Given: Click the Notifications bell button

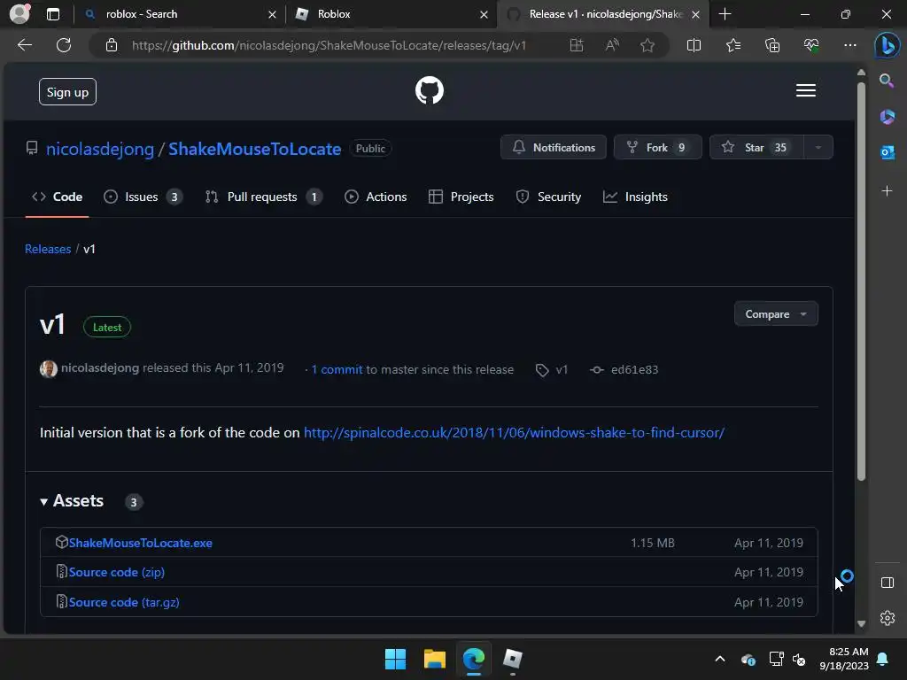Looking at the screenshot, I should pyautogui.click(x=553, y=148).
